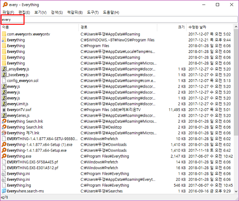Click the 546 KB size value
This screenshot has width=239, height=201.
(180, 185)
